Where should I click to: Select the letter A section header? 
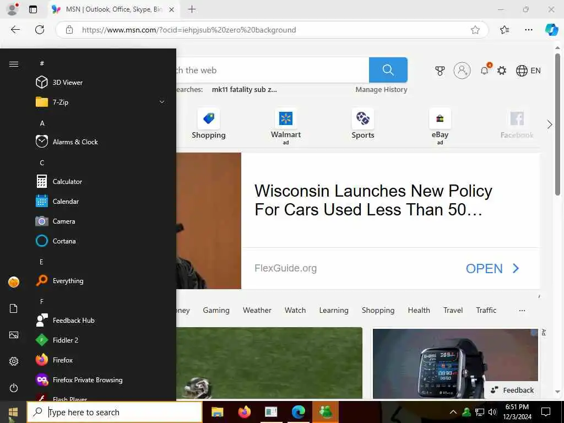pyautogui.click(x=42, y=123)
